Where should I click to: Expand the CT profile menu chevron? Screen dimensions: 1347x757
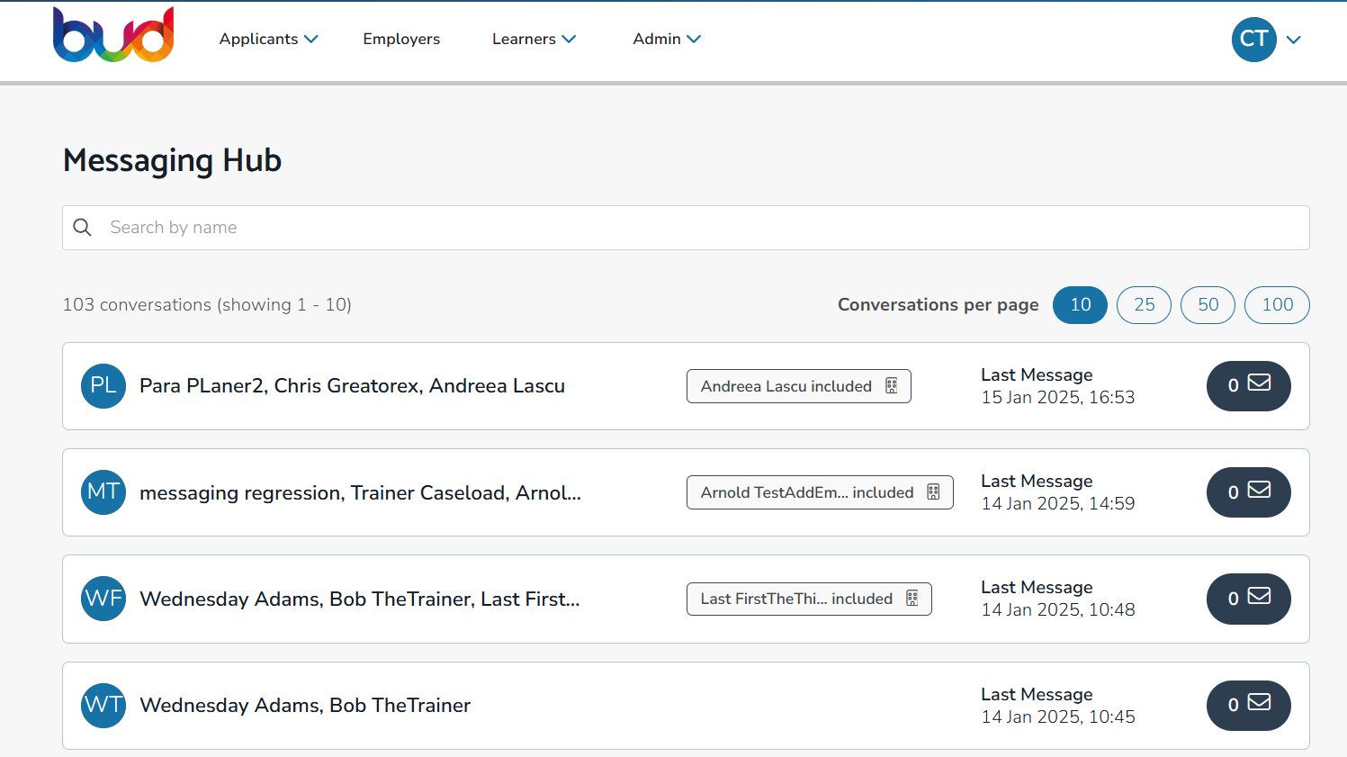pos(1295,40)
